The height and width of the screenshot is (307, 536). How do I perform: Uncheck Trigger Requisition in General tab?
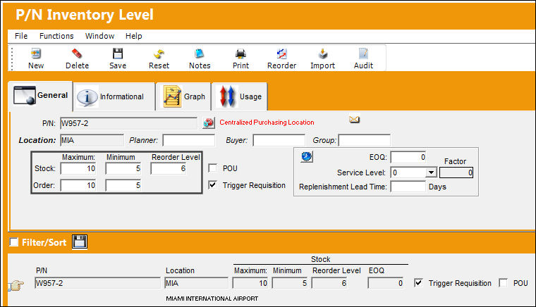[212, 185]
